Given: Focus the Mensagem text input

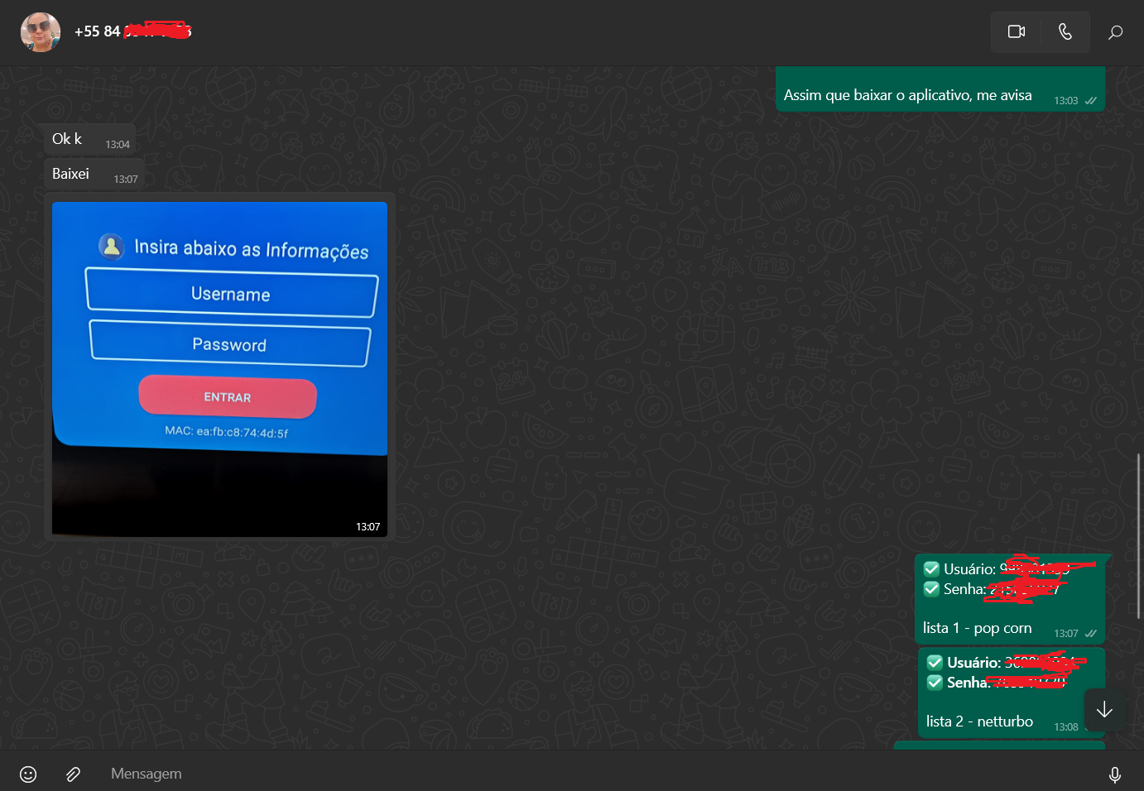Looking at the screenshot, I should click(579, 774).
